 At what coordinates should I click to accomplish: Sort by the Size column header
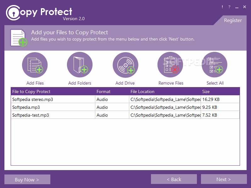(x=220, y=91)
